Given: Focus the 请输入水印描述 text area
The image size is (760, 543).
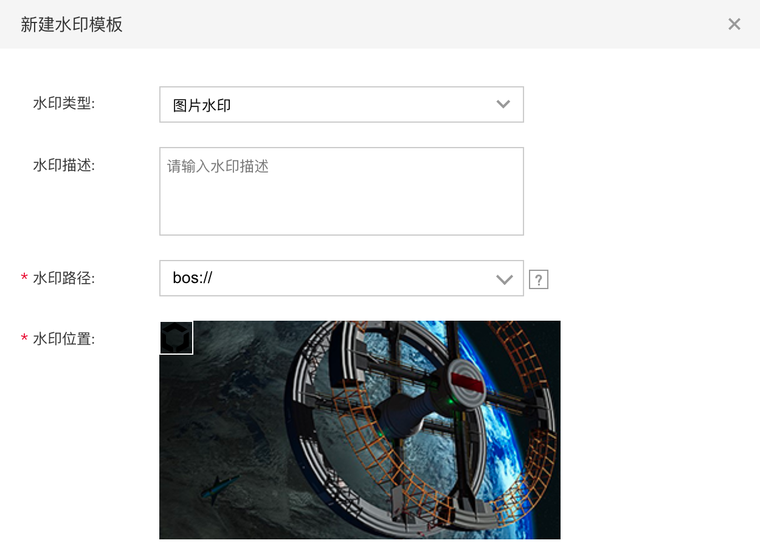Looking at the screenshot, I should [342, 191].
